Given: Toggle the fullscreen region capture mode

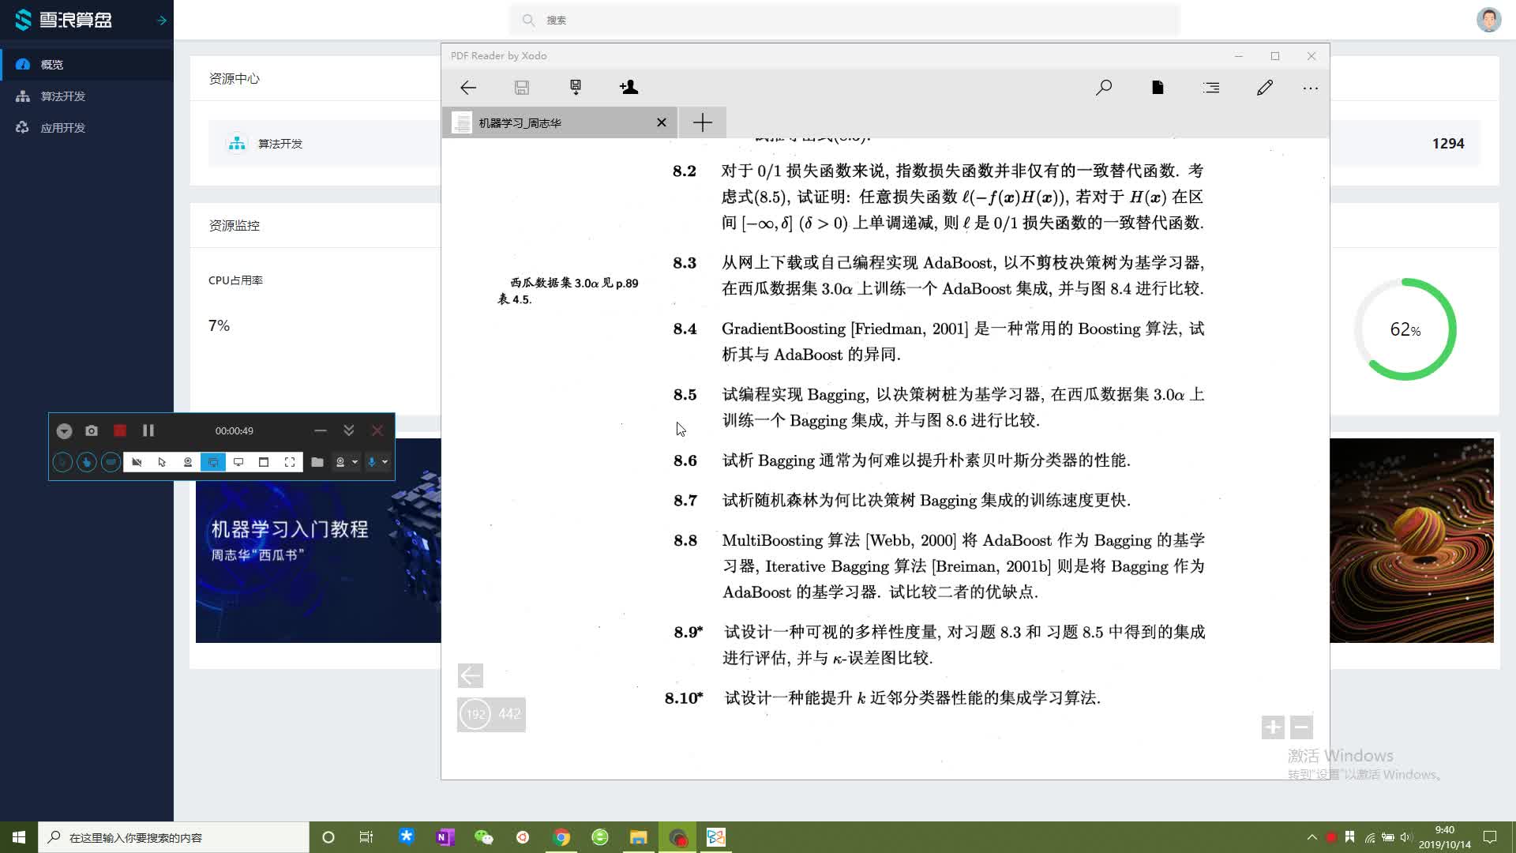Looking at the screenshot, I should click(x=290, y=462).
